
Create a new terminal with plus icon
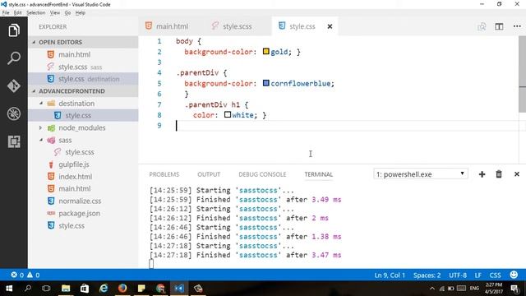click(x=482, y=174)
